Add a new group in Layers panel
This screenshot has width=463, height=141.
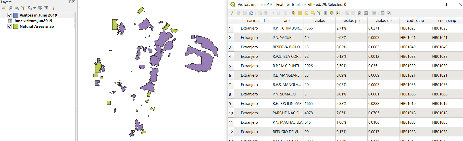coord(10,8)
